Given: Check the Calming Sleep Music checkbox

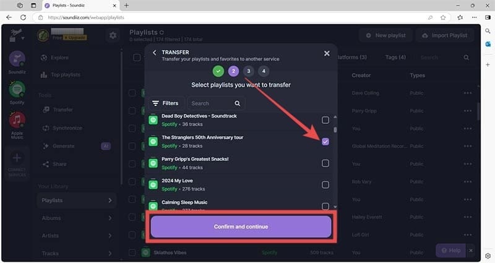Looking at the screenshot, I should pos(325,206).
